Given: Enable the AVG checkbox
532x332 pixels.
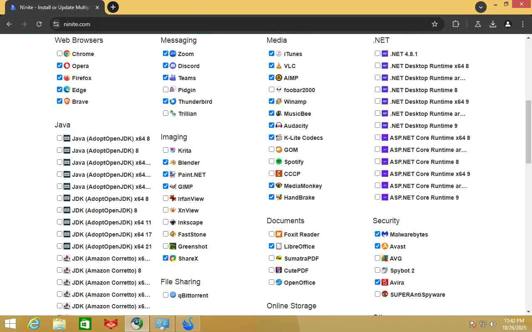Looking at the screenshot, I should [x=377, y=258].
